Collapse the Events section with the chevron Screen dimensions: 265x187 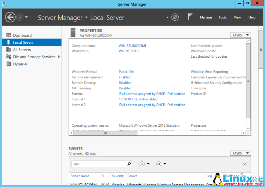(x=245, y=164)
